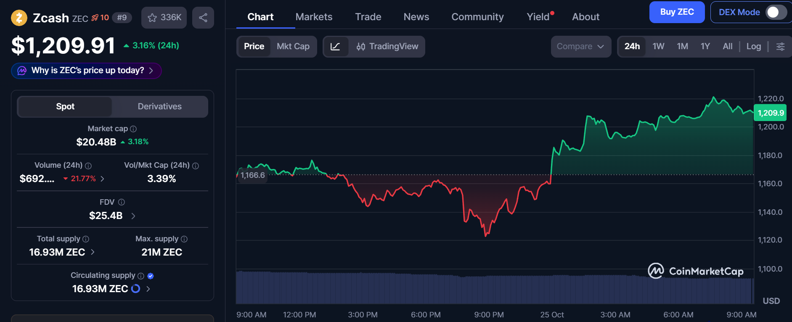Set chart range to 1W

click(x=658, y=47)
